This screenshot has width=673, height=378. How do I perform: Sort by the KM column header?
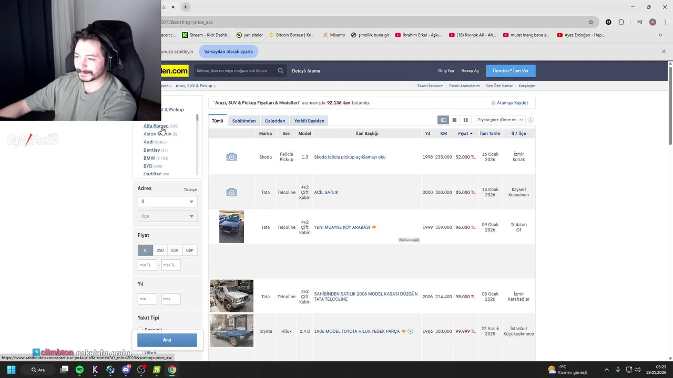pos(444,133)
